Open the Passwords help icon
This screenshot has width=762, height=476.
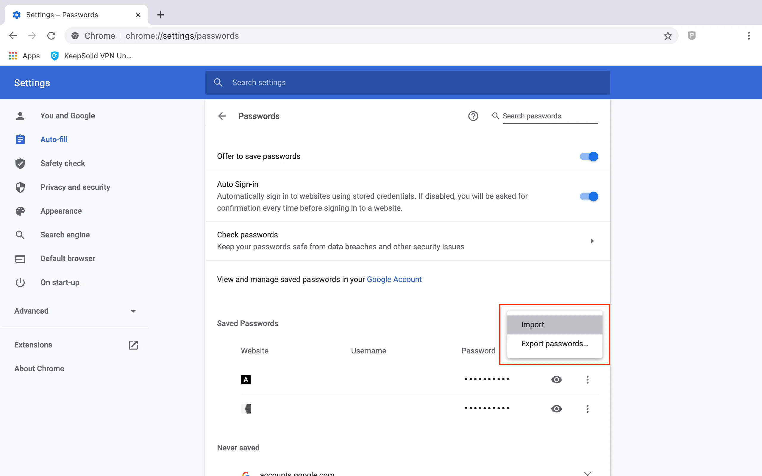tap(473, 116)
